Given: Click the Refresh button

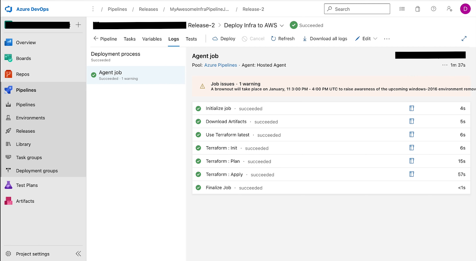Looking at the screenshot, I should (283, 39).
